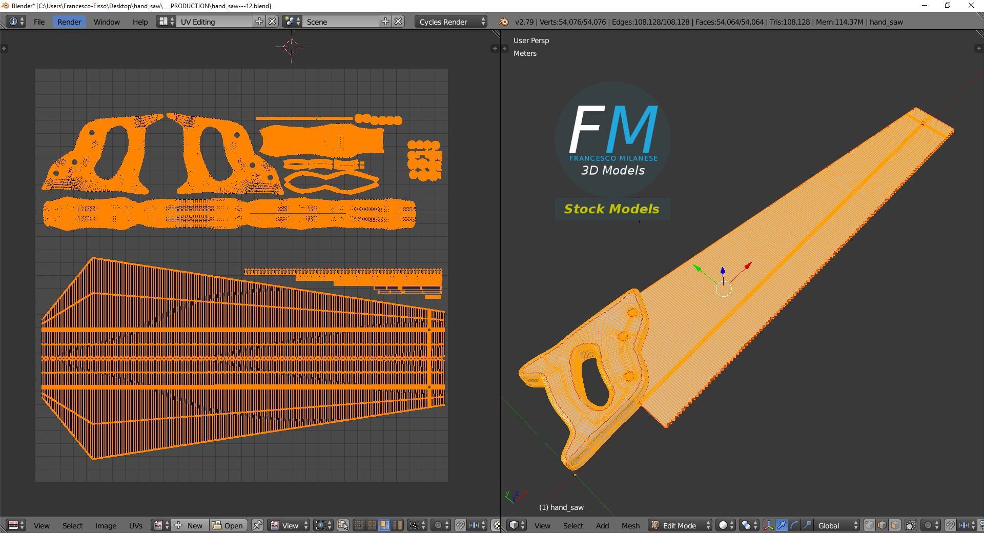Click face select mode in 3D viewport

tap(894, 525)
